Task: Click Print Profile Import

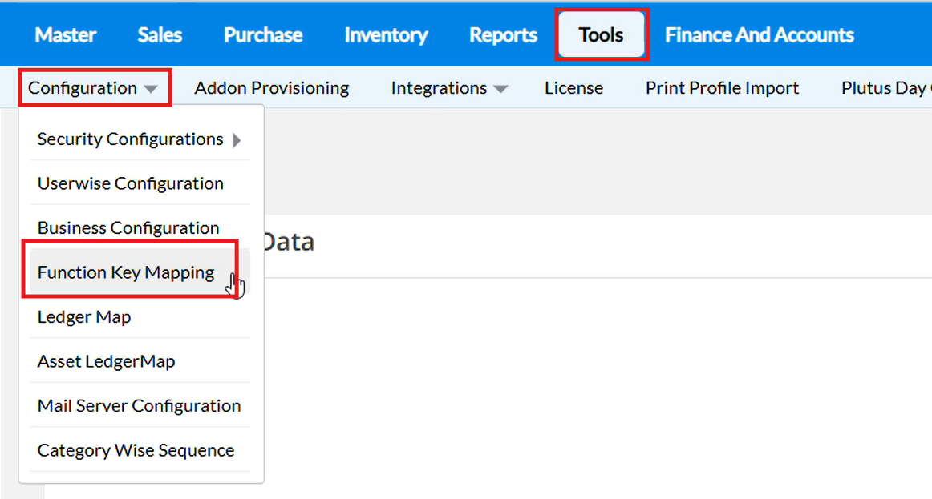Action: pyautogui.click(x=722, y=88)
